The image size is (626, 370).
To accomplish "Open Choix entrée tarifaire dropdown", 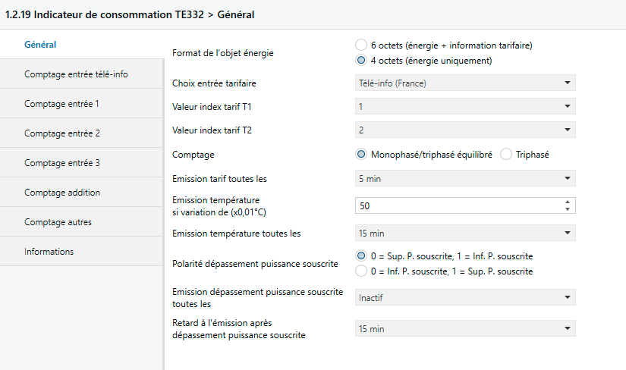I will tap(465, 83).
